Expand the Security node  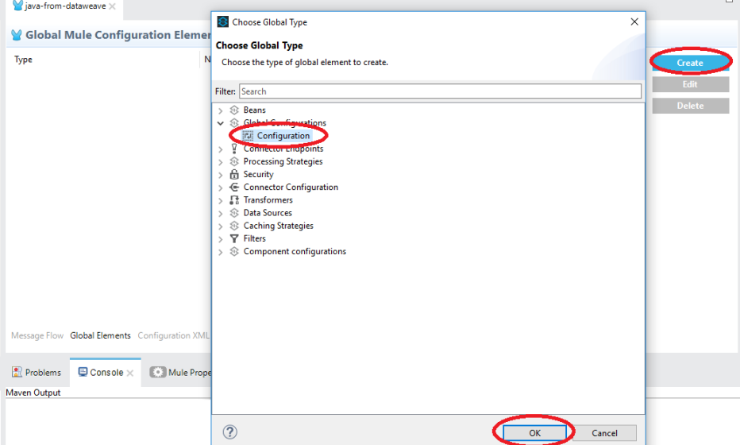pyautogui.click(x=221, y=175)
